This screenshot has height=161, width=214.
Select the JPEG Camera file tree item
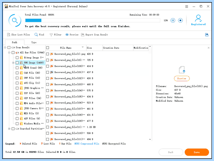pyautogui.click(x=34, y=108)
